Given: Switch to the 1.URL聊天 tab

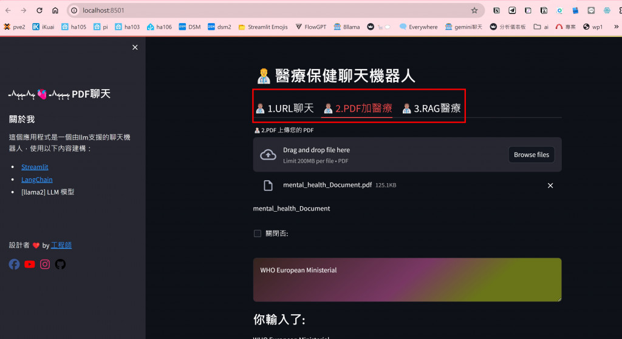Looking at the screenshot, I should click(285, 108).
